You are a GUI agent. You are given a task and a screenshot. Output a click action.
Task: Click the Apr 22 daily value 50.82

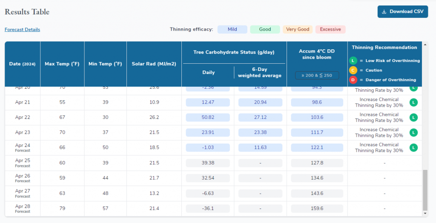pos(208,118)
